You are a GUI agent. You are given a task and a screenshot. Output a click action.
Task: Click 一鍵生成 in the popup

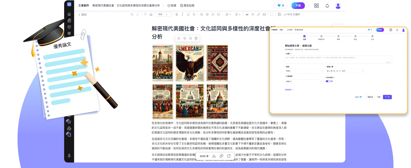369,97
